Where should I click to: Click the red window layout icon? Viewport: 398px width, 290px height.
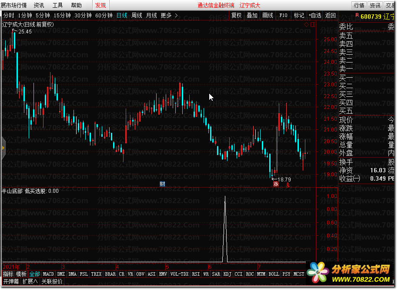click(313, 25)
